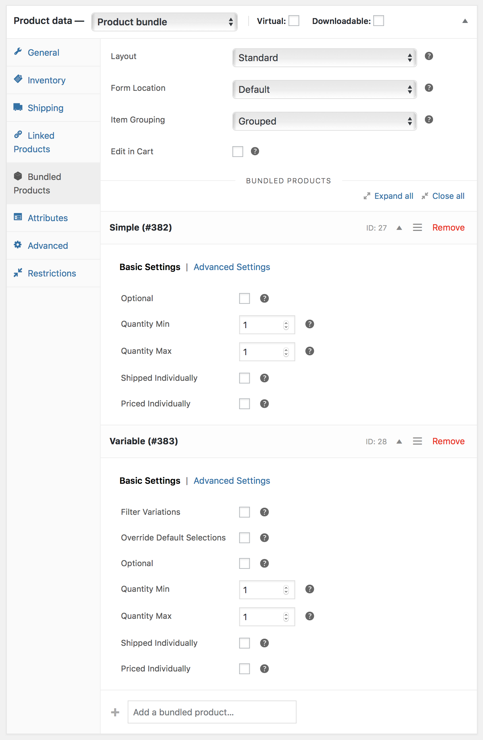This screenshot has width=483, height=740.
Task: Click the Expand all link
Action: (x=393, y=196)
